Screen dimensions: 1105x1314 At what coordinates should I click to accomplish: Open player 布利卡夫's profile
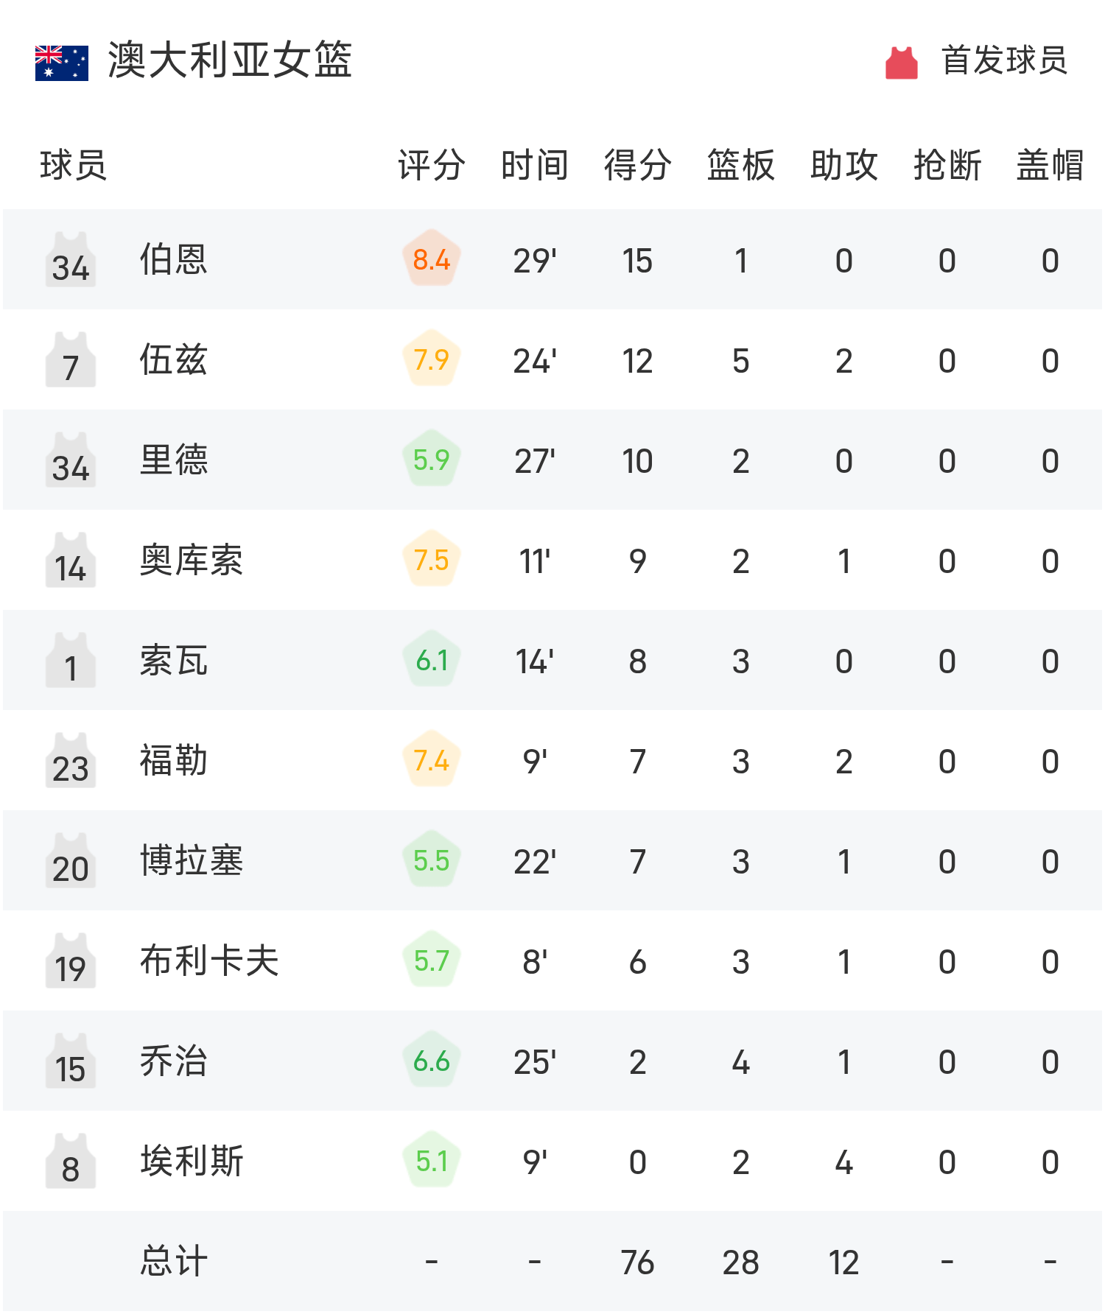[209, 960]
